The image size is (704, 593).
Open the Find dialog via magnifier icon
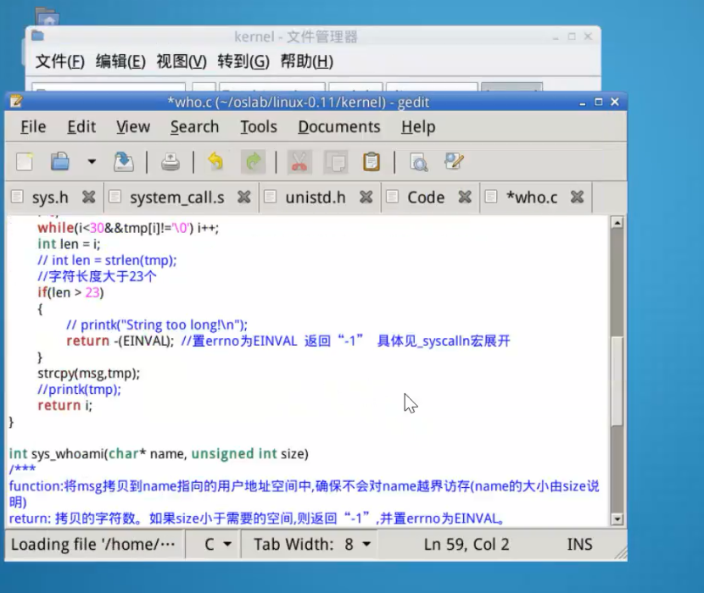[419, 162]
